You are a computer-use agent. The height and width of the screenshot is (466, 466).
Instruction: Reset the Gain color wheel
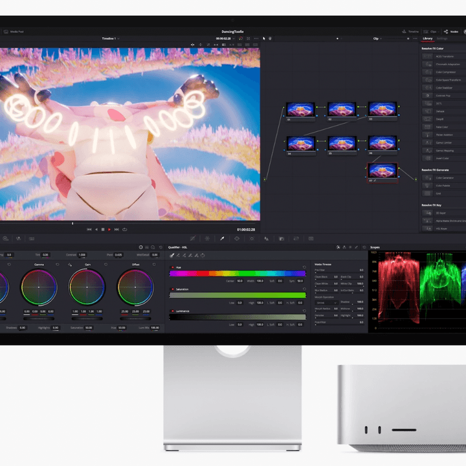coord(105,264)
